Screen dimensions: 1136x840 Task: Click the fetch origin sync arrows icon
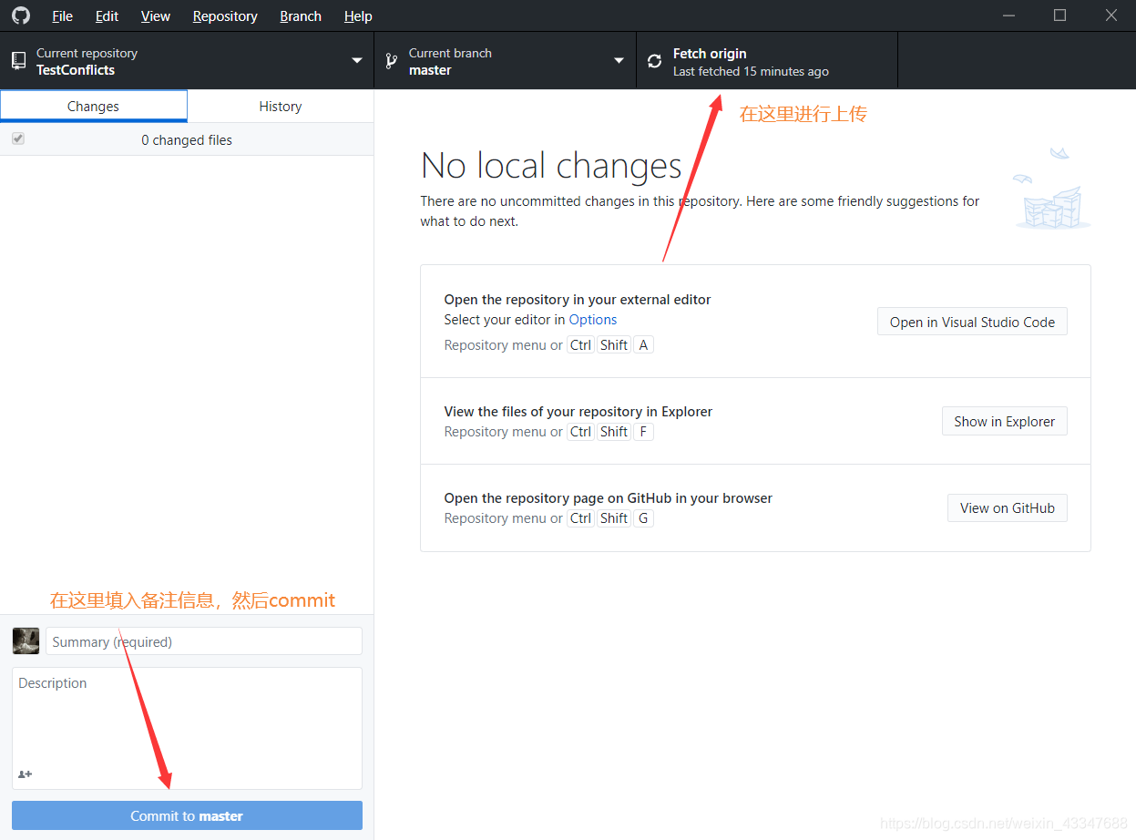point(654,61)
